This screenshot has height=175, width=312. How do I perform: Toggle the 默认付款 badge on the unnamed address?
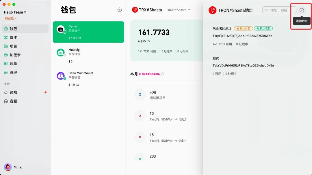[x=244, y=28]
